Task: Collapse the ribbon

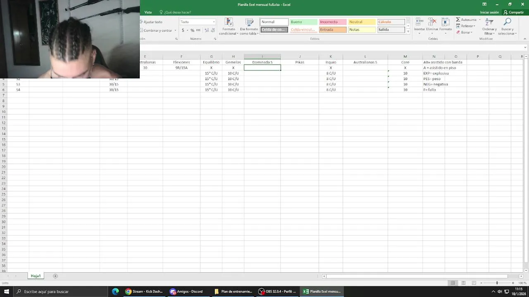Action: tap(525, 39)
